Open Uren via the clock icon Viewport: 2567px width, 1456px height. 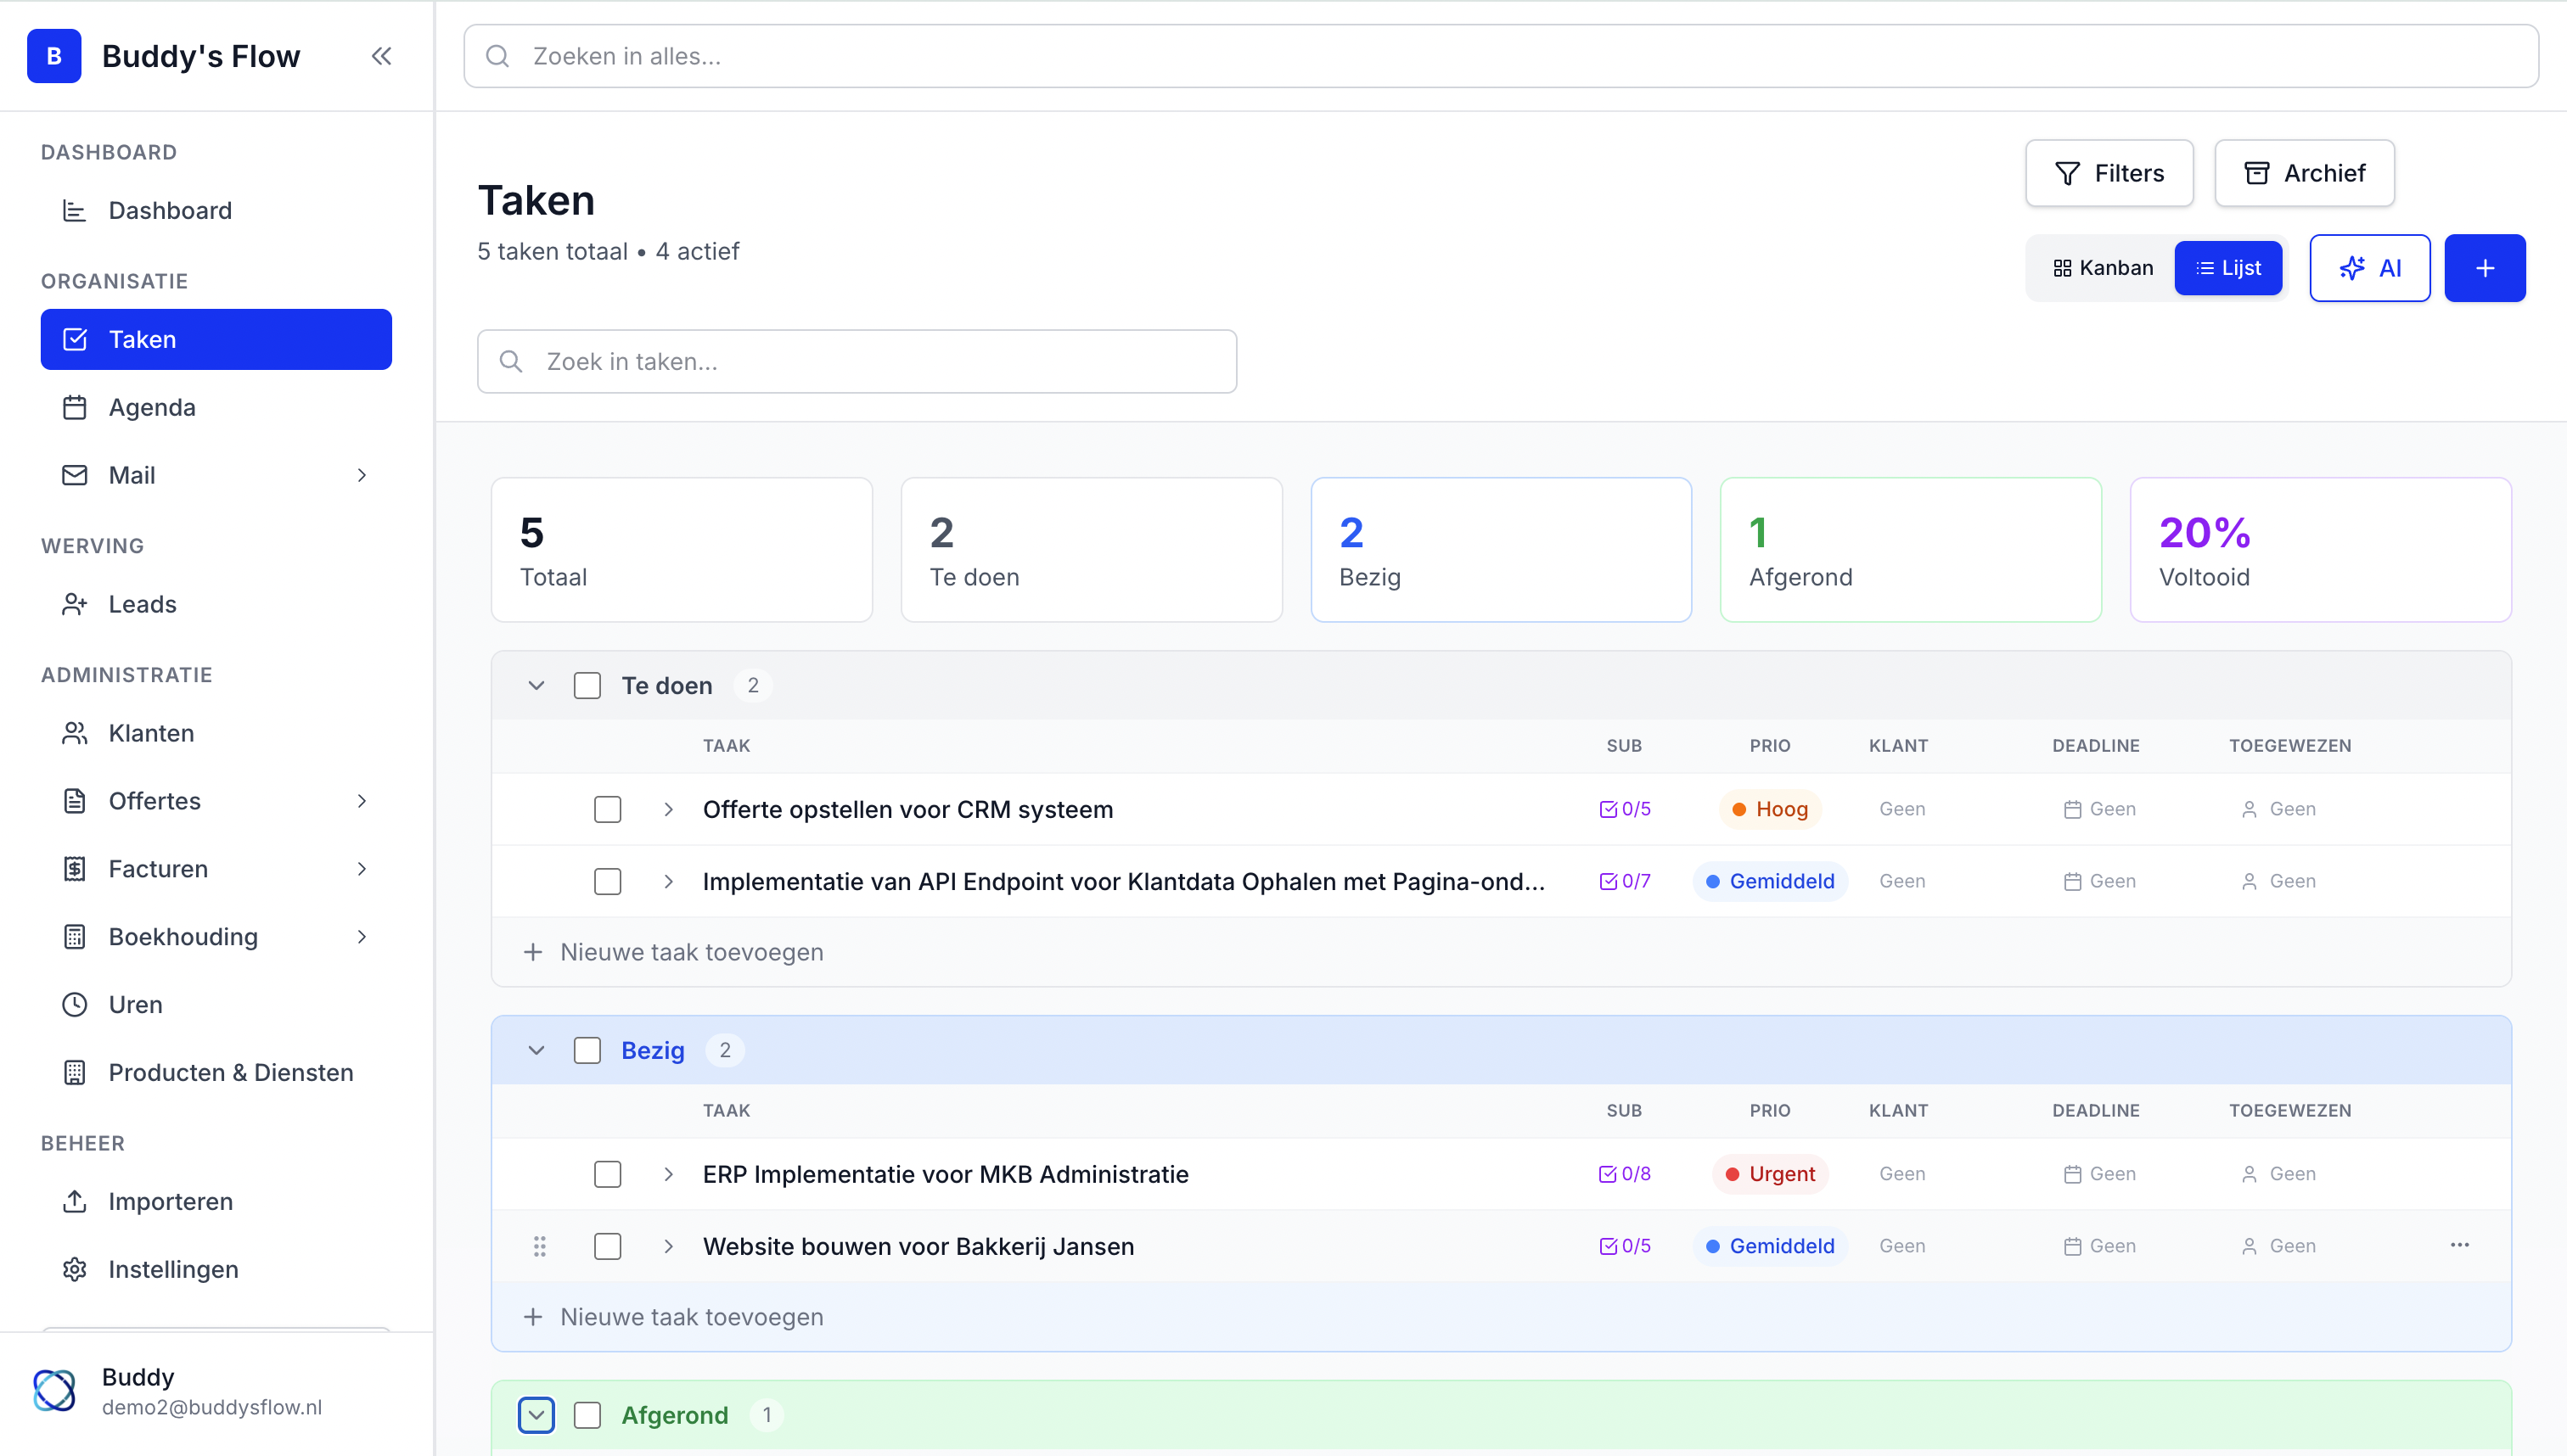pos(75,1004)
